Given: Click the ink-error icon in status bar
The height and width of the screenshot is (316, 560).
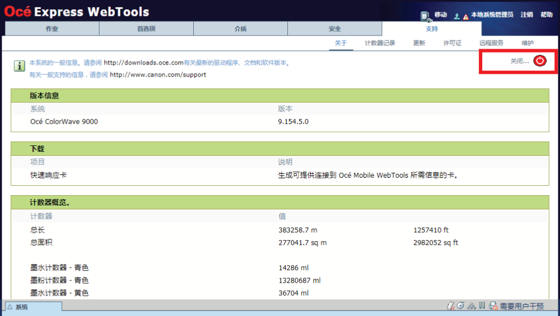Looking at the screenshot, I should [451, 306].
